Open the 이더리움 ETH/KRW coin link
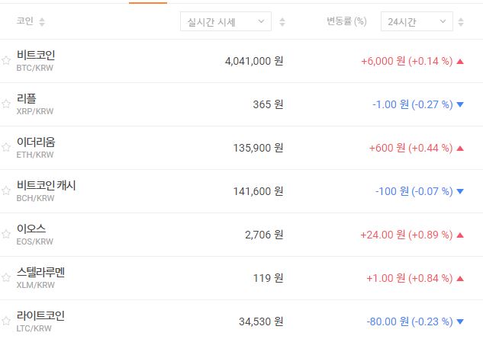 click(36, 142)
